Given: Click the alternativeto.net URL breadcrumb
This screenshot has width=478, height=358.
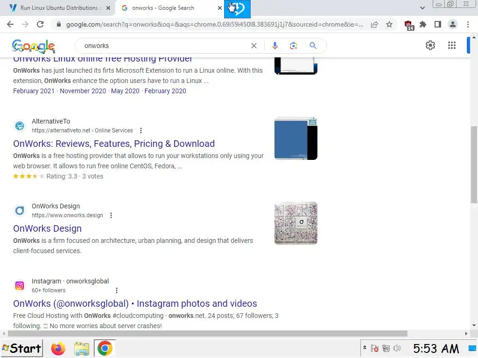Looking at the screenshot, I should pos(82,131).
